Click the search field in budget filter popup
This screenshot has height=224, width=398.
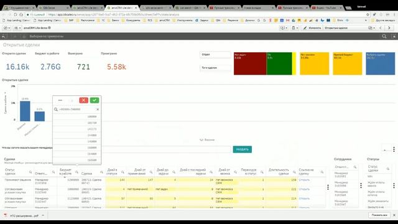77,110
